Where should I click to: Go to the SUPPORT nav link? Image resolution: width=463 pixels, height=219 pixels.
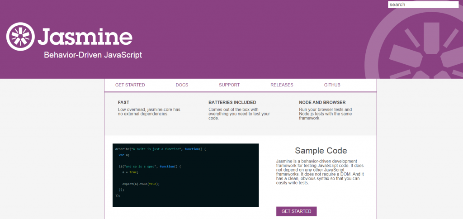pyautogui.click(x=229, y=85)
